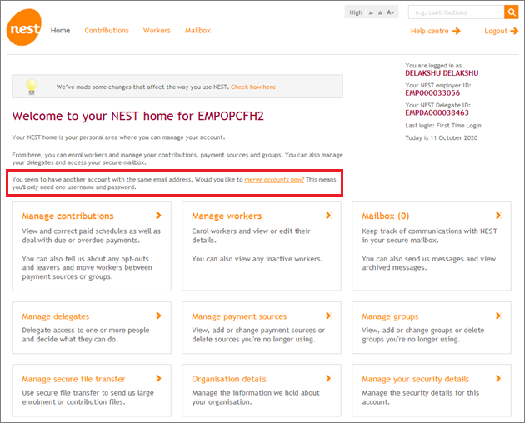Enable High contrast mode
This screenshot has height=423, width=525.
pos(356,12)
